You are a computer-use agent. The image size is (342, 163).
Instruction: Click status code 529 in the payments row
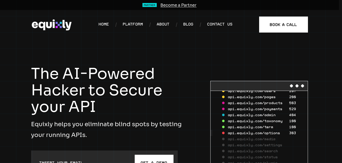[292, 109]
